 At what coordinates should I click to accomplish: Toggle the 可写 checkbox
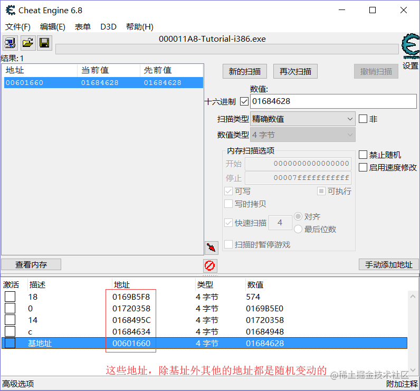[228, 191]
